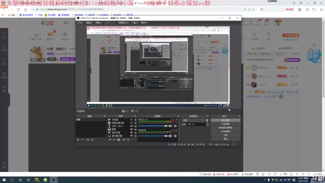This screenshot has height=183, width=325.
Task: Open OBS 帮助(H) menu
Action: click(144, 22)
